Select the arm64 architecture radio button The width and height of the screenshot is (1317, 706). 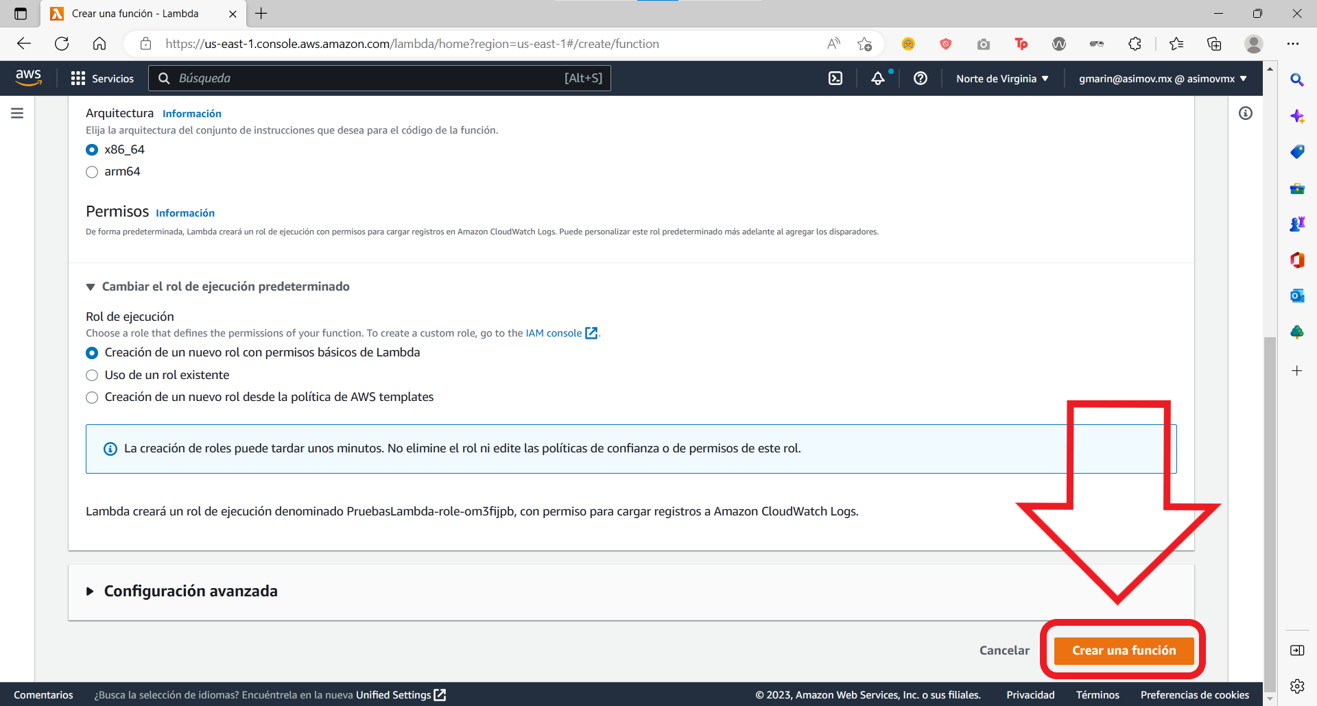coord(92,172)
